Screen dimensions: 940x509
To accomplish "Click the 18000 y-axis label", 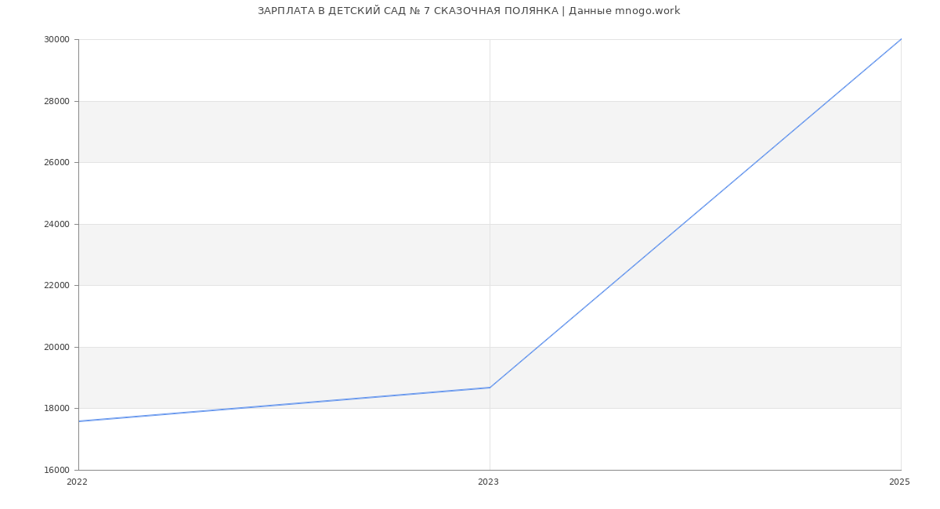I will coord(58,409).
